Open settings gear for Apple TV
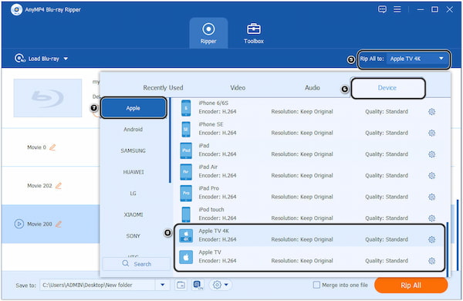The width and height of the screenshot is (463, 301). pos(431,261)
